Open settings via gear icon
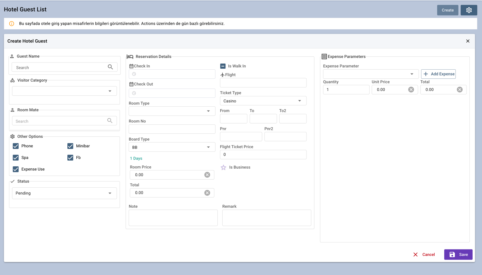The image size is (482, 275). coord(469,10)
